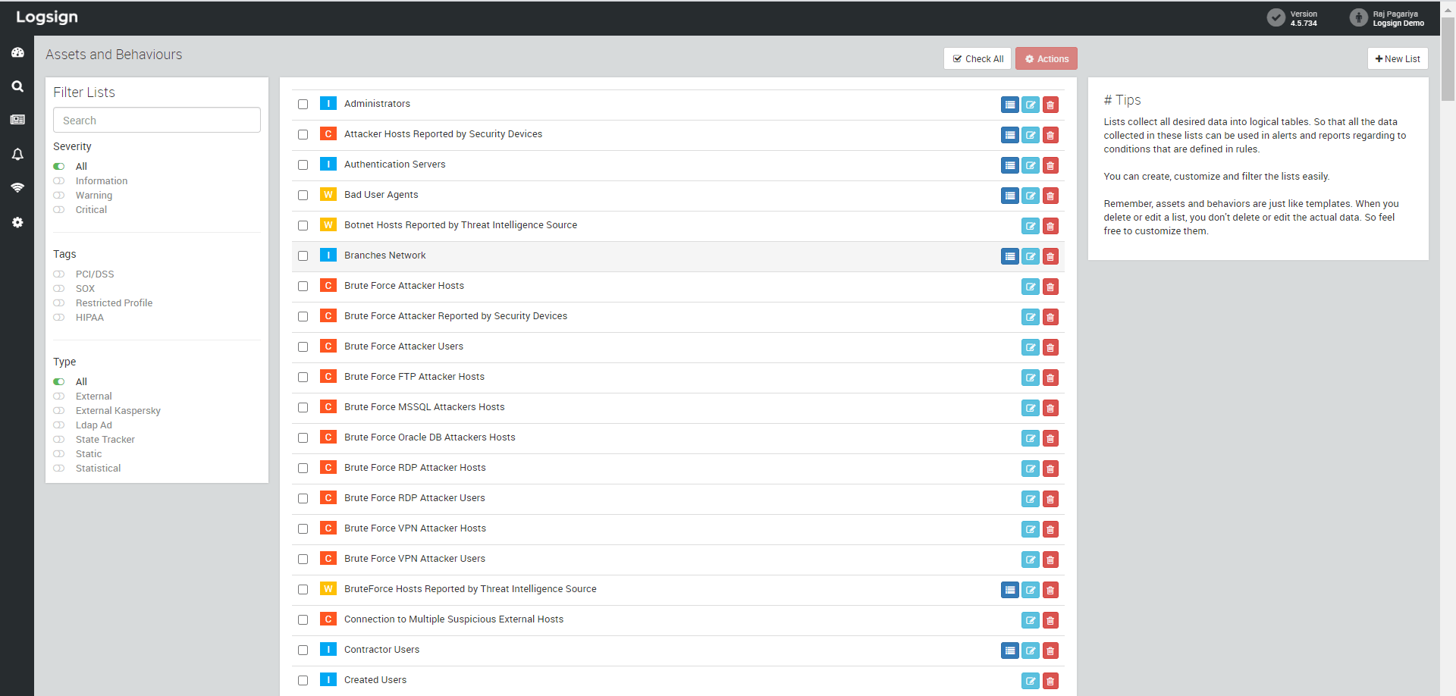Click the Botnet Hosts warning severity badge
The image size is (1456, 696).
[328, 225]
